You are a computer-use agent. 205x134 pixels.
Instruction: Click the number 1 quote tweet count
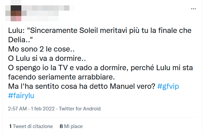(10, 126)
